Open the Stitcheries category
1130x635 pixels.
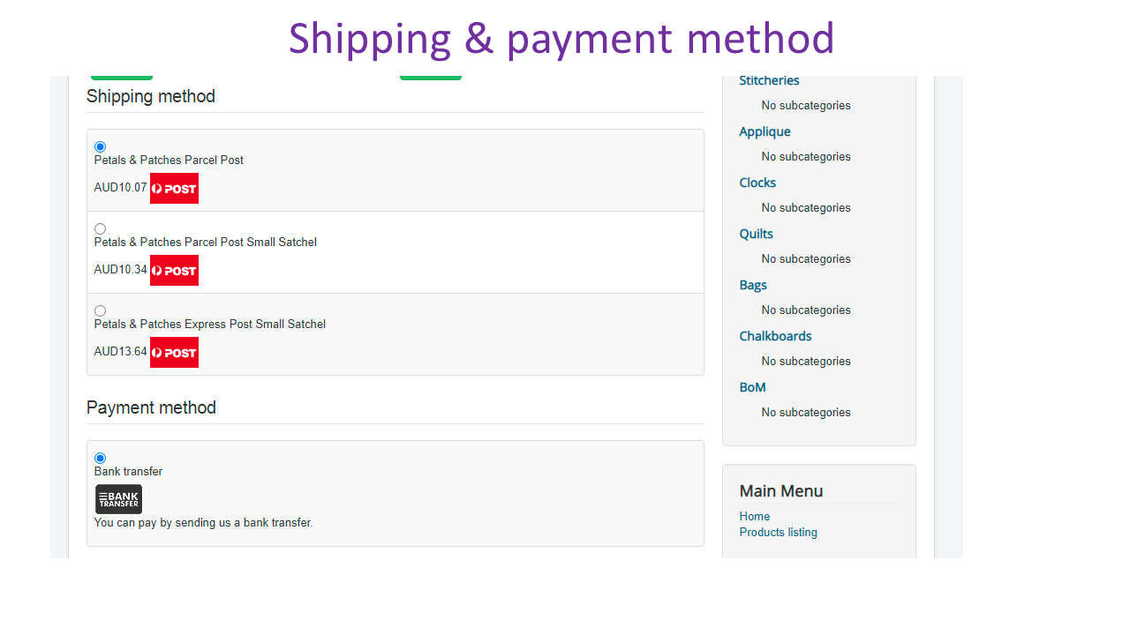click(769, 80)
